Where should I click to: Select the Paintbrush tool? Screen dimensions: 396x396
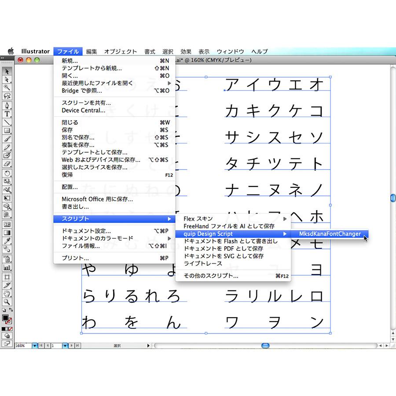[7, 139]
